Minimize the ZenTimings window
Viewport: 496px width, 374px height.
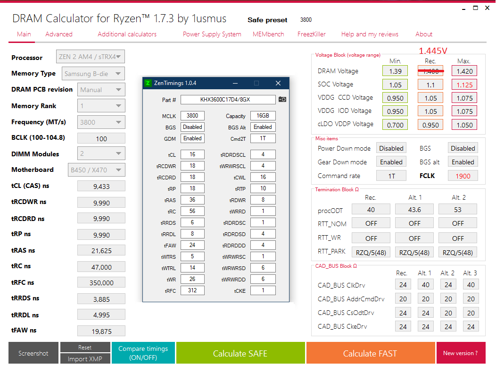coord(235,83)
